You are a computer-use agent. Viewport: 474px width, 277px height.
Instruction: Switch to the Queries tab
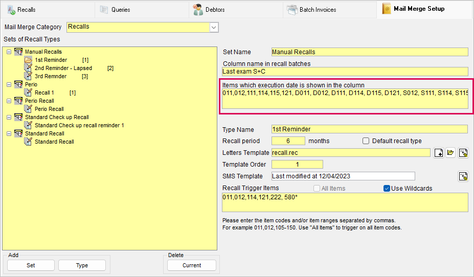pos(142,10)
